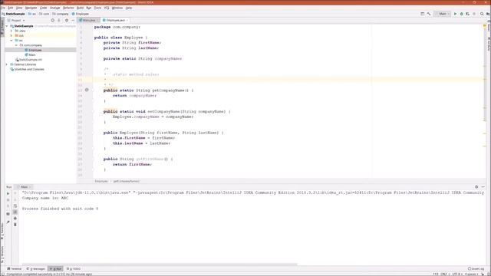Viewport: 491px width, 276px height.
Task: Click Employee class in navigation breadcrumb
Action: [81, 14]
